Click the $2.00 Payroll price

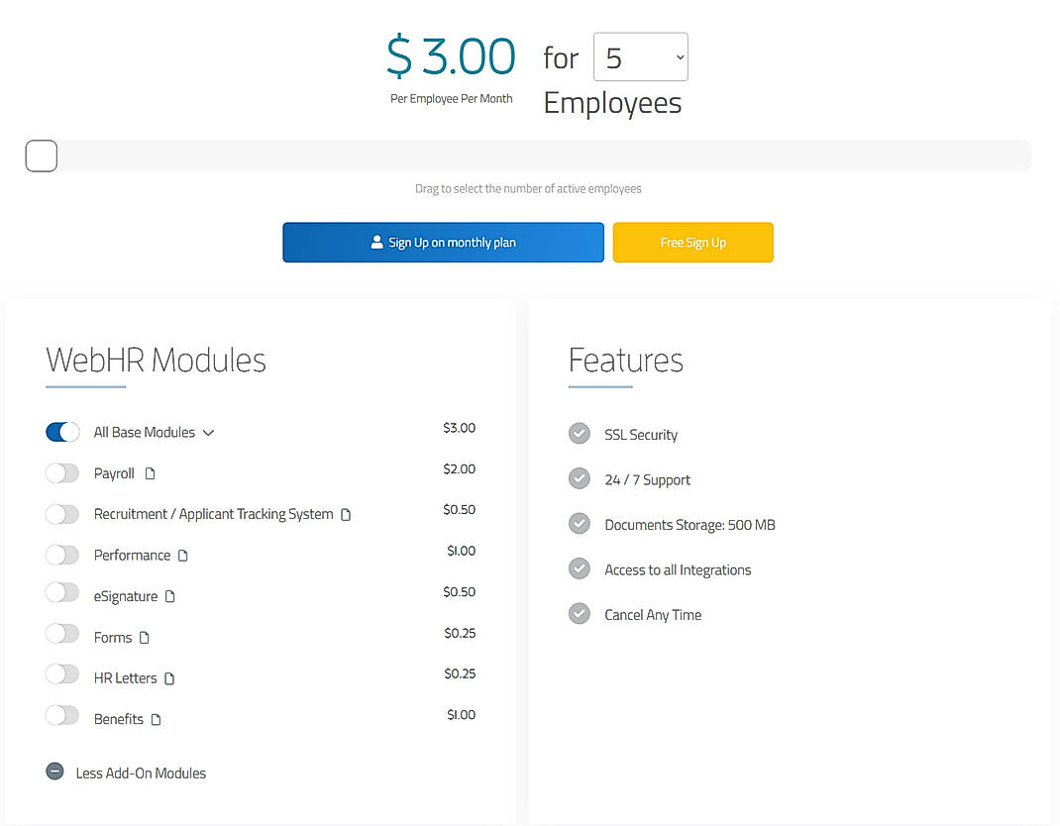point(459,469)
